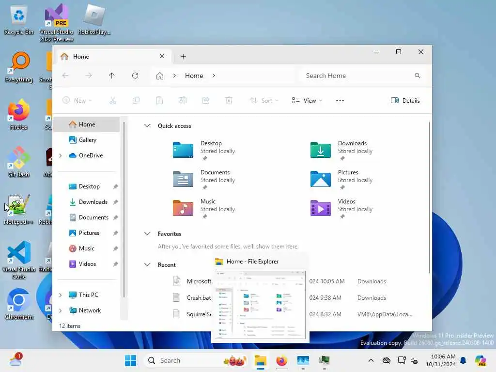Click the Home - File Explorer preview thumbnail
Image resolution: width=496 pixels, height=372 pixels.
(x=260, y=305)
